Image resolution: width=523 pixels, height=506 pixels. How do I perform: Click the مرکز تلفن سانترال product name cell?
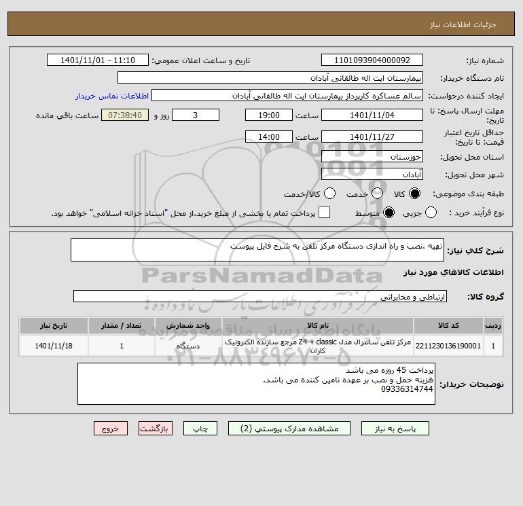[318, 346]
